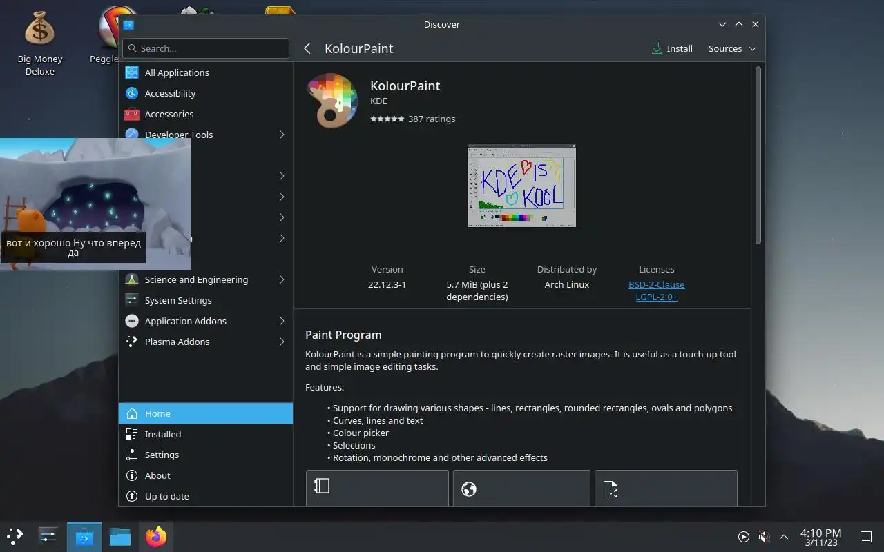Open the LGPL-2.0+ license link

pyautogui.click(x=656, y=297)
